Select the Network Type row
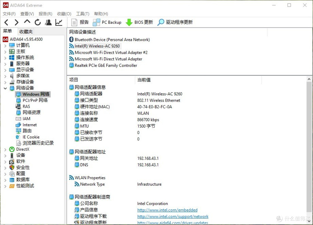This screenshot has height=225, width=313. point(118,184)
